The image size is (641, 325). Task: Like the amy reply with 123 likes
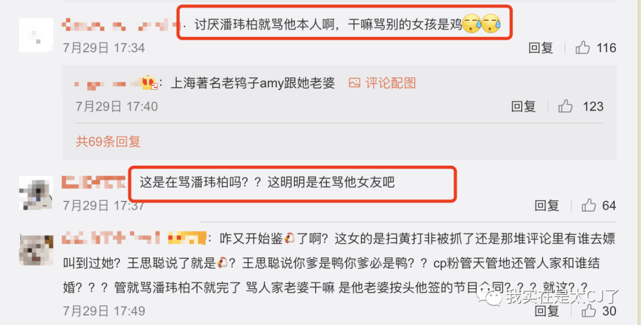(566, 106)
